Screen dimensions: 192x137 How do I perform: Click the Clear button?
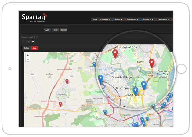coord(56,30)
